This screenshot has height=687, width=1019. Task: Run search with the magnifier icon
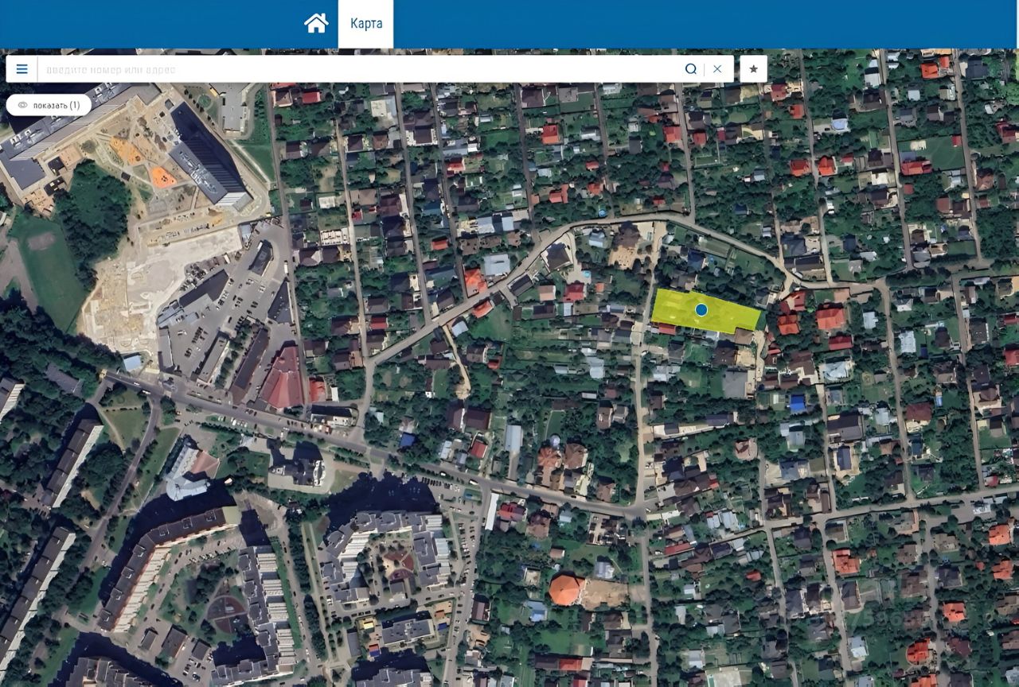click(691, 69)
